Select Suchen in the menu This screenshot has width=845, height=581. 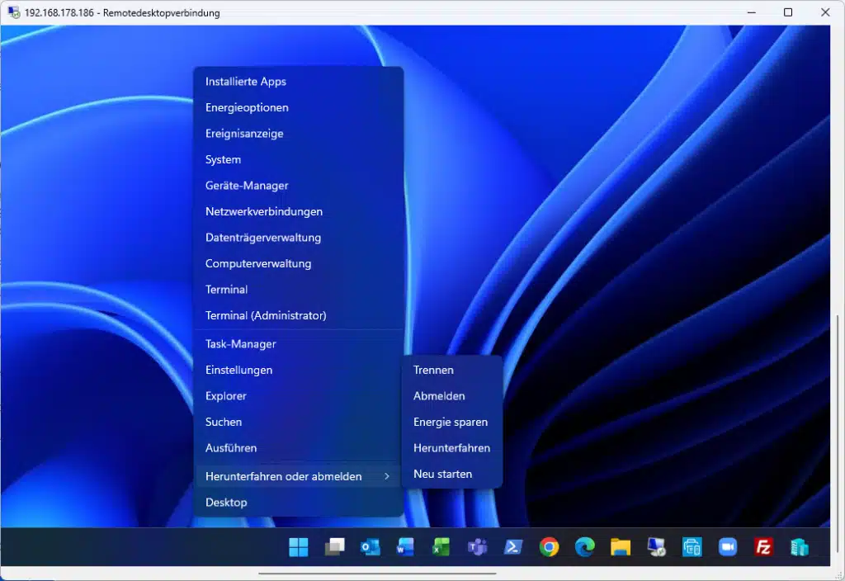point(298,422)
